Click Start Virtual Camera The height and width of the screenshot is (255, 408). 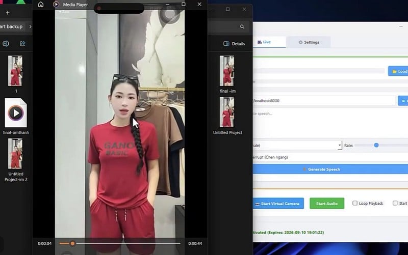(278, 204)
